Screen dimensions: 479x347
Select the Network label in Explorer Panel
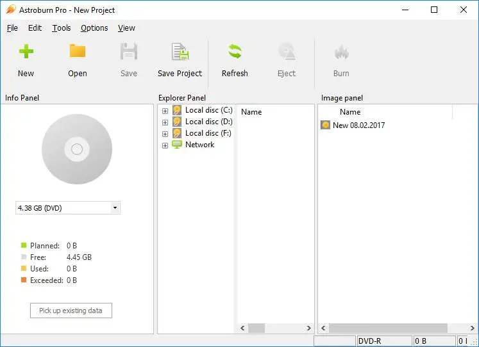200,145
